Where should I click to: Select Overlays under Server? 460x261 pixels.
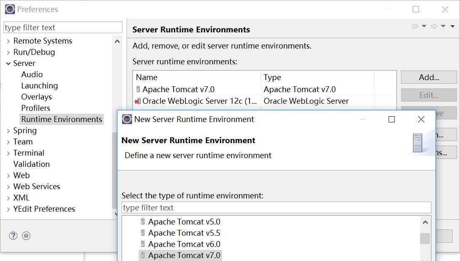pyautogui.click(x=37, y=97)
